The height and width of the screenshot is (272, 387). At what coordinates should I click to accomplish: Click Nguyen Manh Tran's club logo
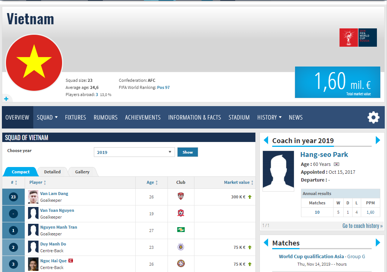click(181, 230)
